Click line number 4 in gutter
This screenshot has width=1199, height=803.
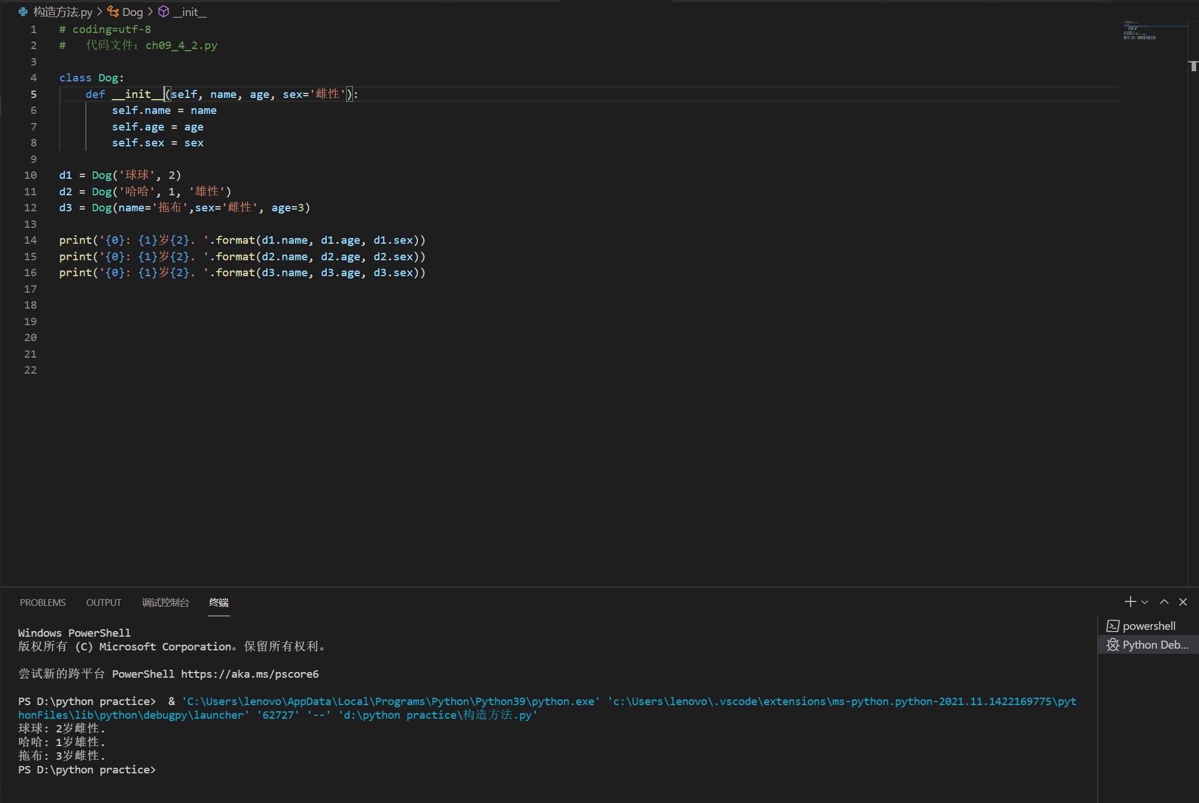point(34,77)
